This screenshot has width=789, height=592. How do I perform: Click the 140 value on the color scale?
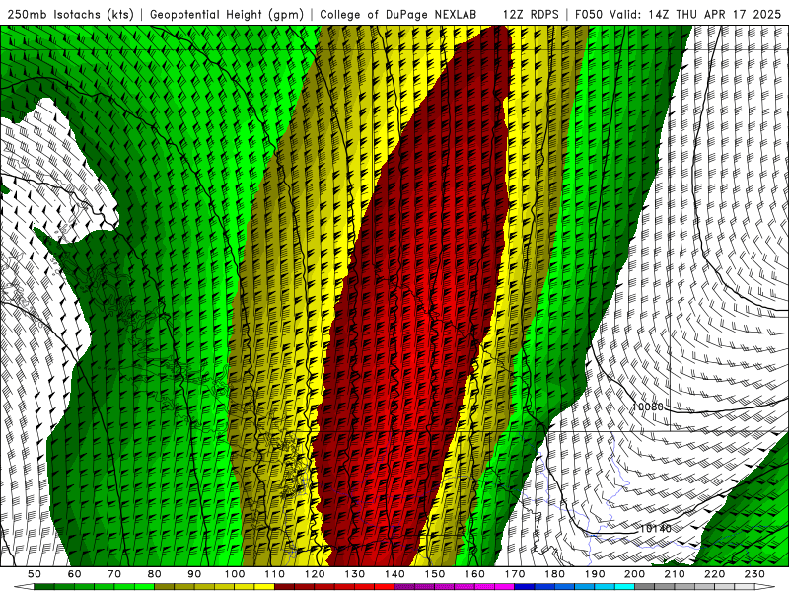395,574
